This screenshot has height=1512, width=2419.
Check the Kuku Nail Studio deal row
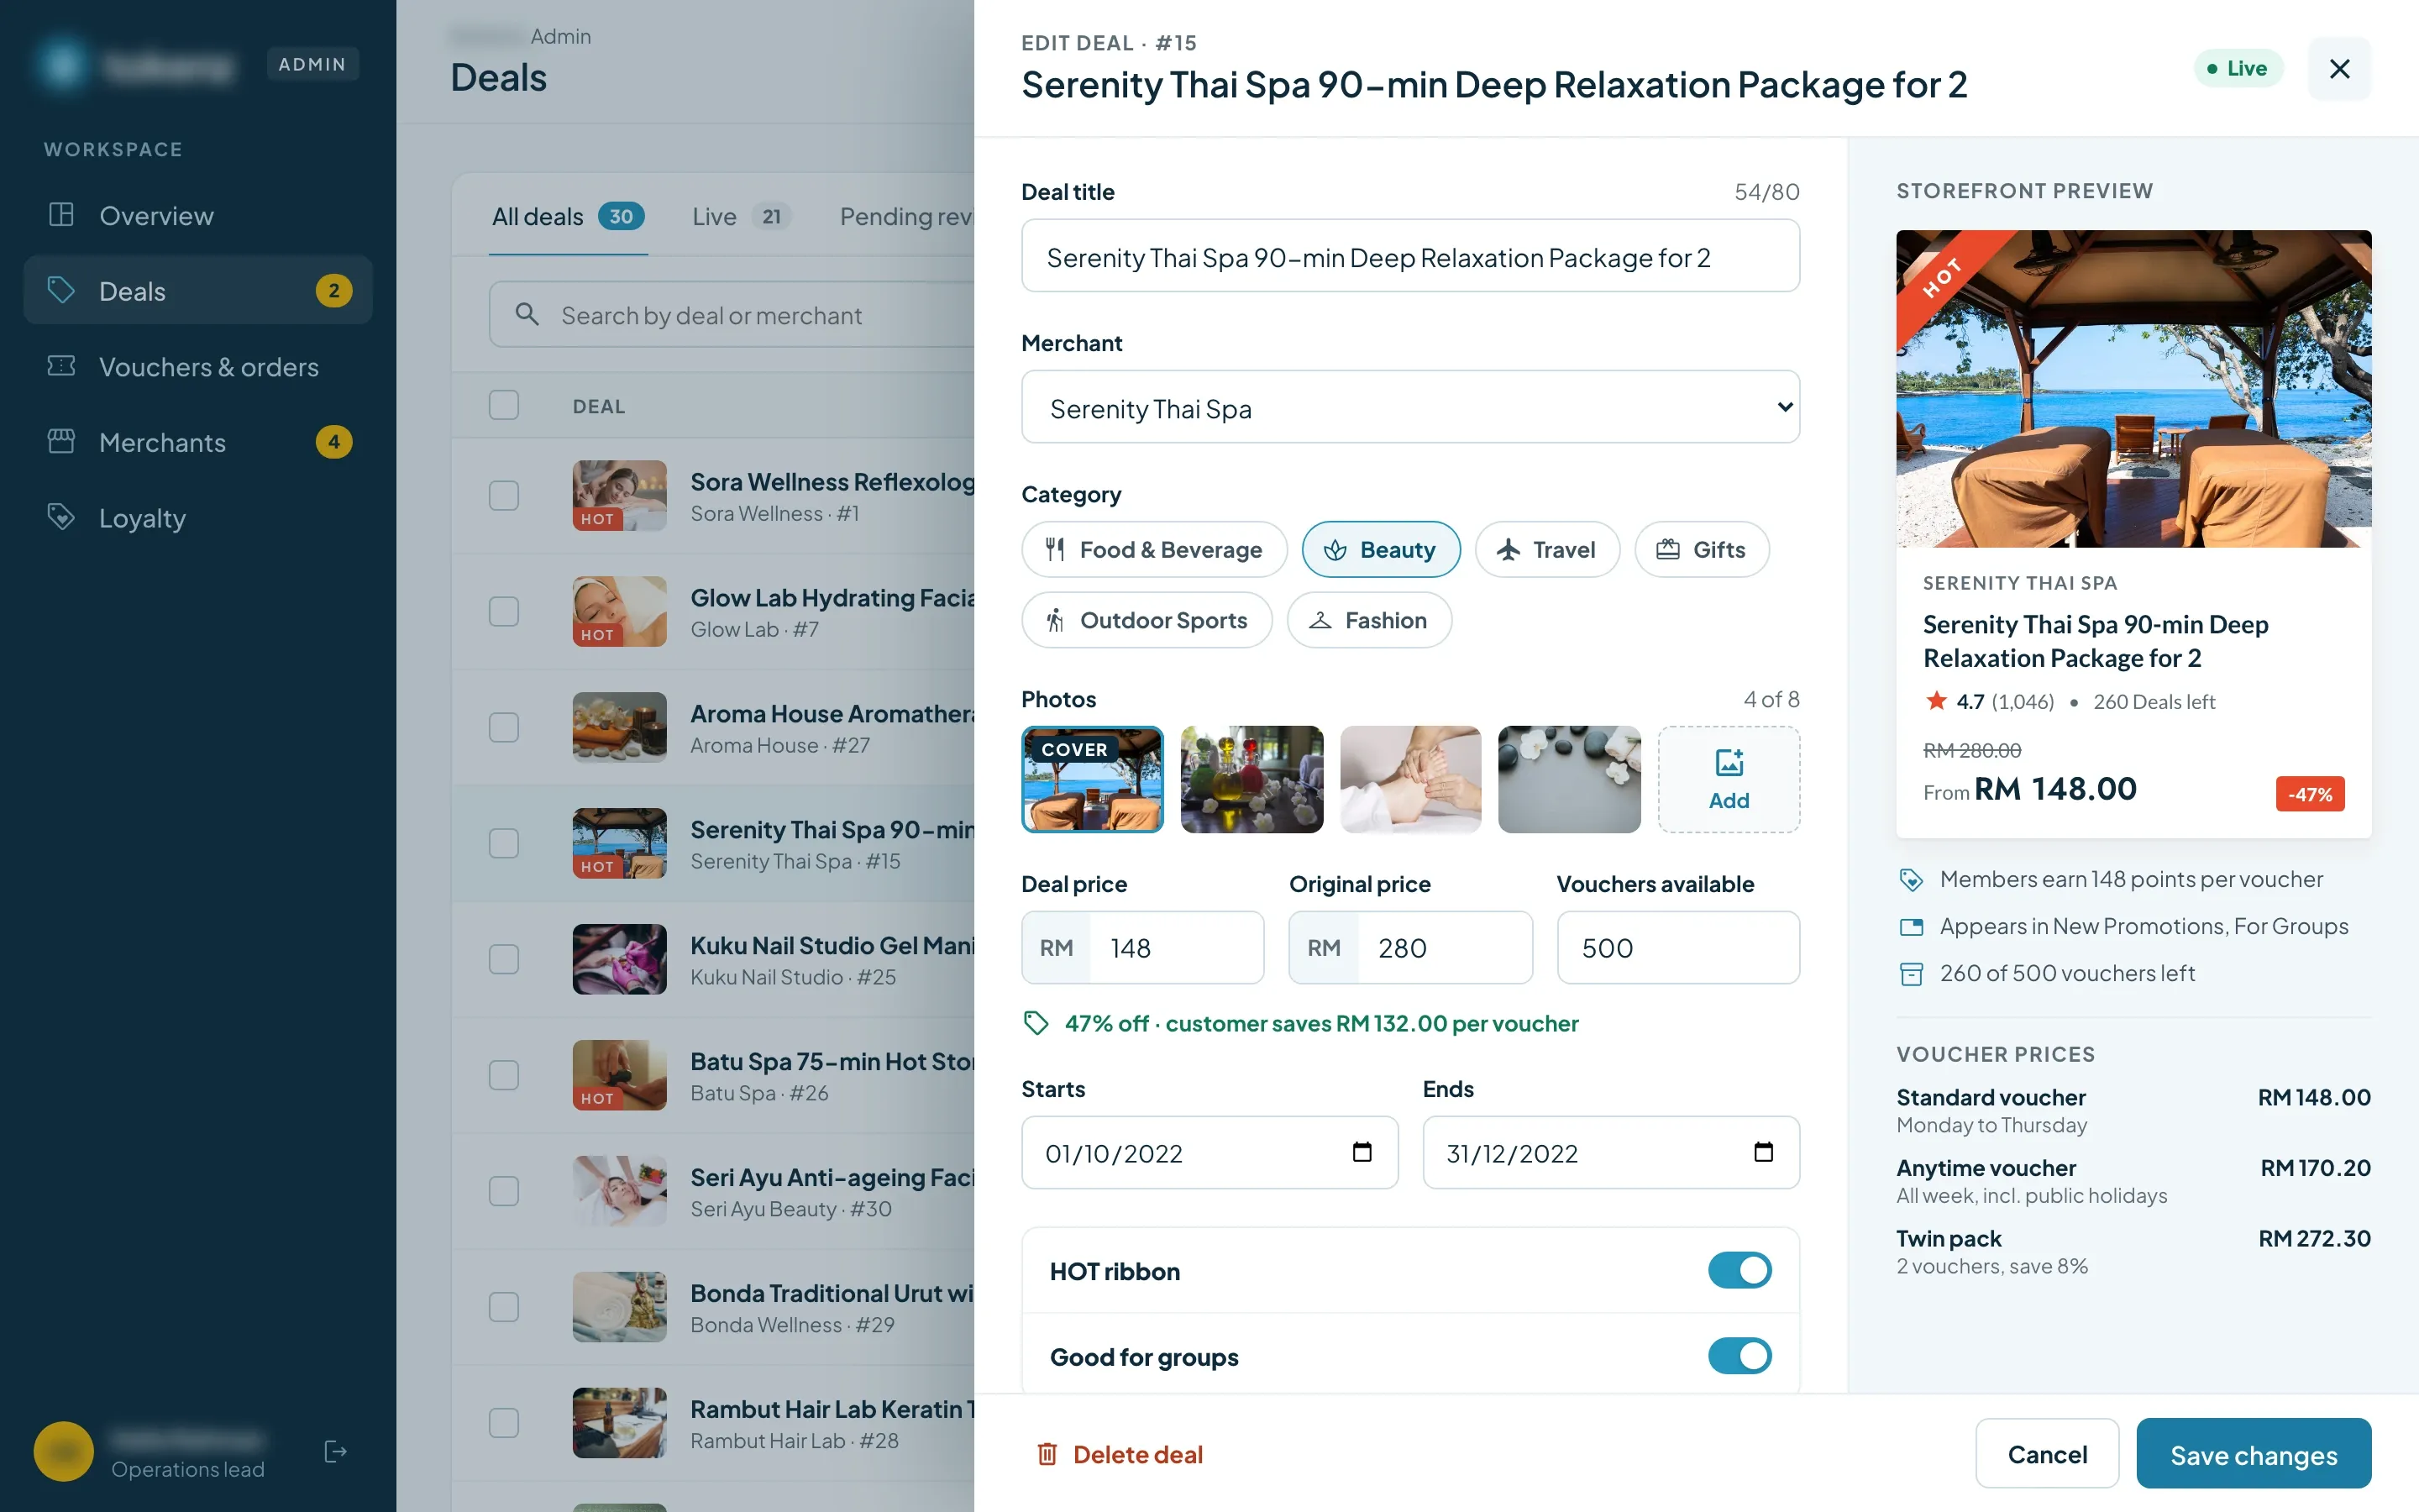click(x=504, y=959)
